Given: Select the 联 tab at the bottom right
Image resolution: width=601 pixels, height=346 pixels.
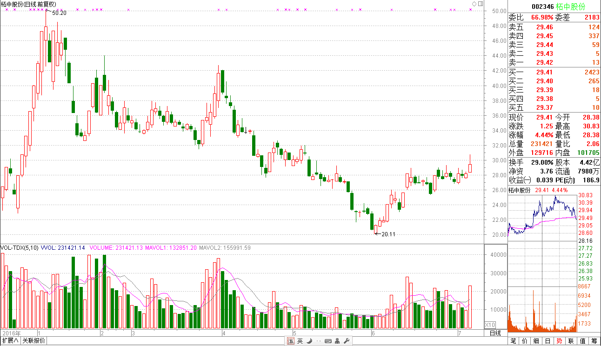Looking at the screenshot, I should 571,341.
